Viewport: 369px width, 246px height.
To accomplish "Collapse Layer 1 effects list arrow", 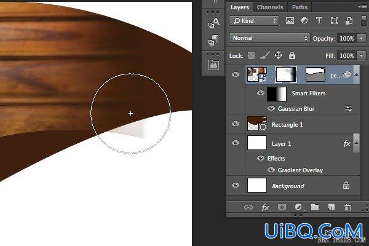I will point(357,143).
